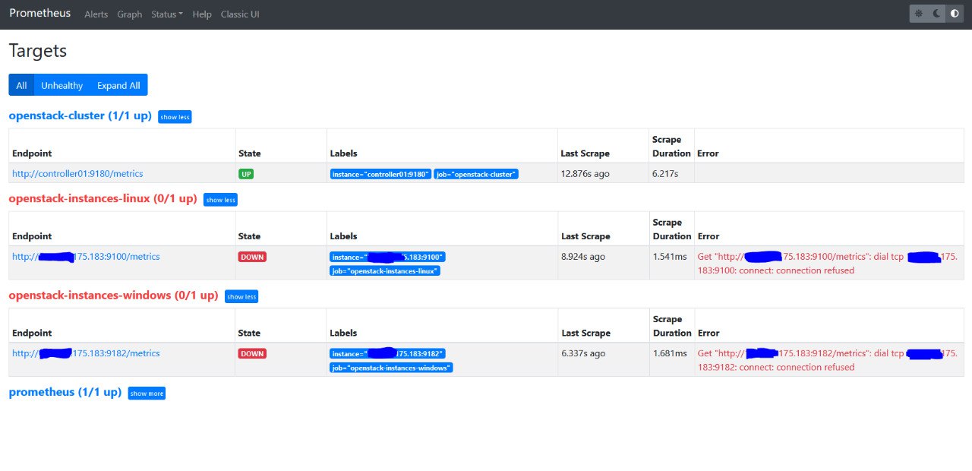Click the openstack-instances-linux (0/1 up) heading
The height and width of the screenshot is (471, 972).
[103, 199]
